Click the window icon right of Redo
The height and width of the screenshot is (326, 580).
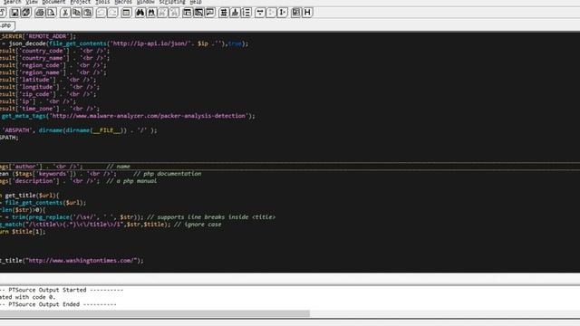pos(126,13)
